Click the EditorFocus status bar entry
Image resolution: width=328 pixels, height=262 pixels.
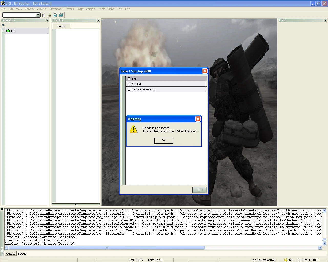pyautogui.click(x=155, y=260)
